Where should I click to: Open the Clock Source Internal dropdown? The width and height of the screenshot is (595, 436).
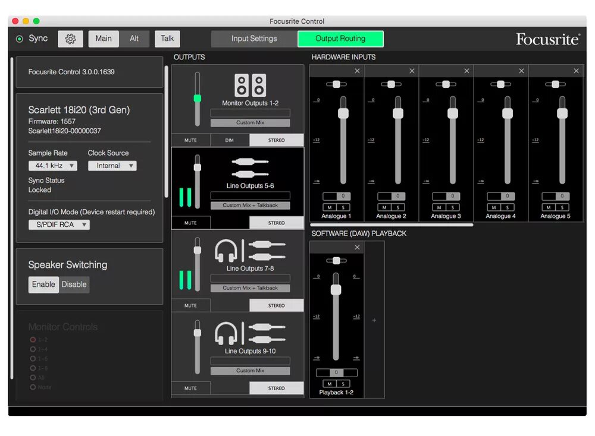point(112,166)
